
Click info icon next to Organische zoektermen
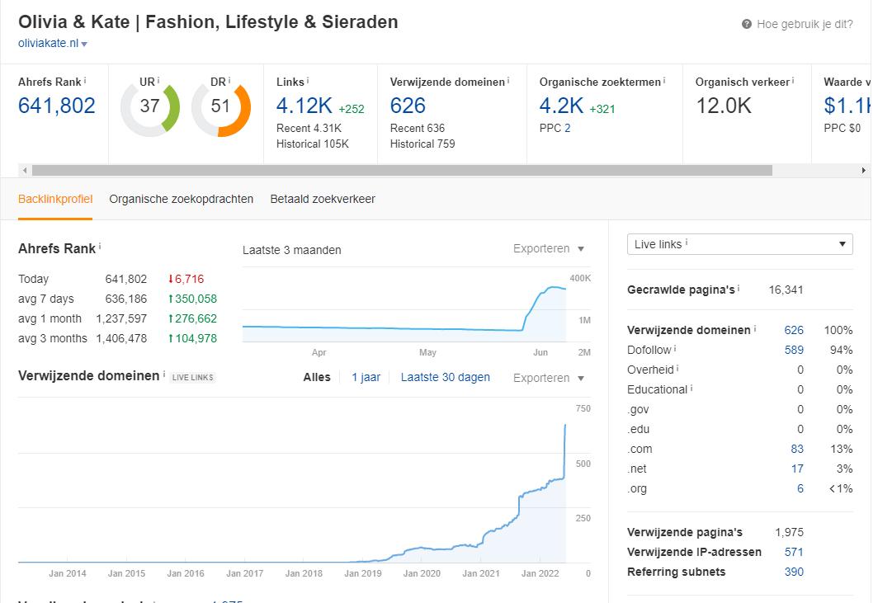(x=664, y=81)
